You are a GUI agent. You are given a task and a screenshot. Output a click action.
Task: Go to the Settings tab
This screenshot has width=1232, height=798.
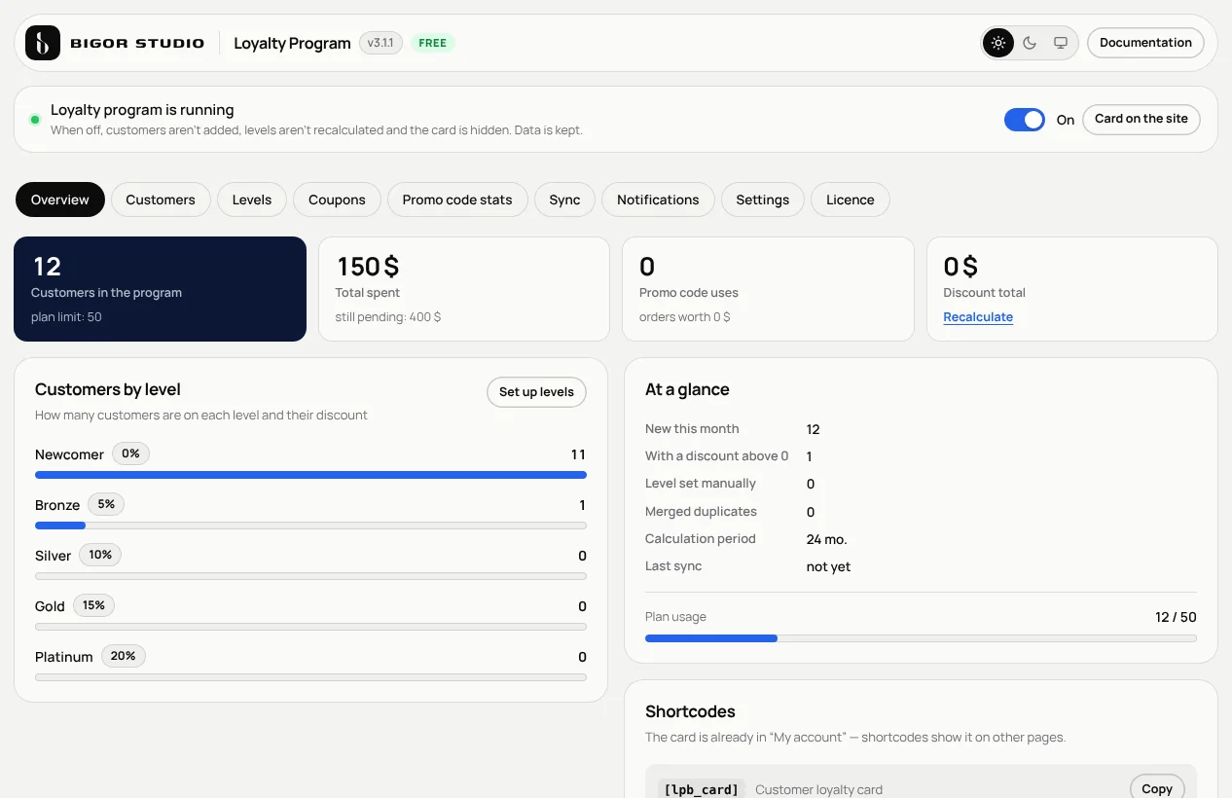763,199
